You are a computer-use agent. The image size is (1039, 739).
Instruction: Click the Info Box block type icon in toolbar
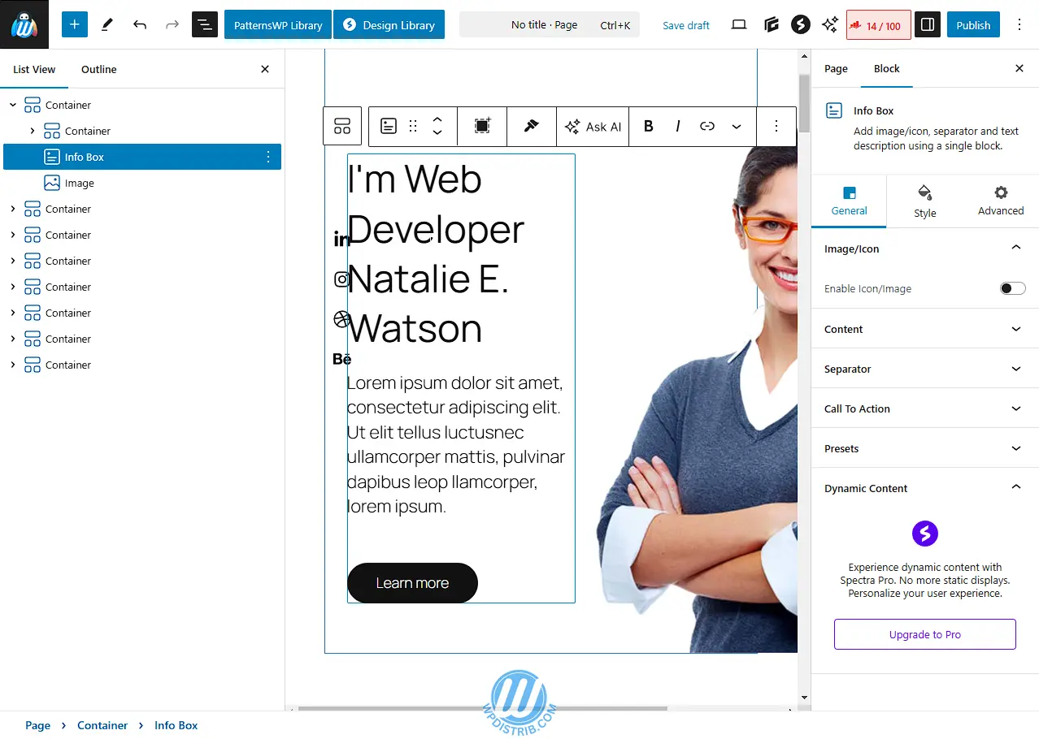tap(389, 126)
